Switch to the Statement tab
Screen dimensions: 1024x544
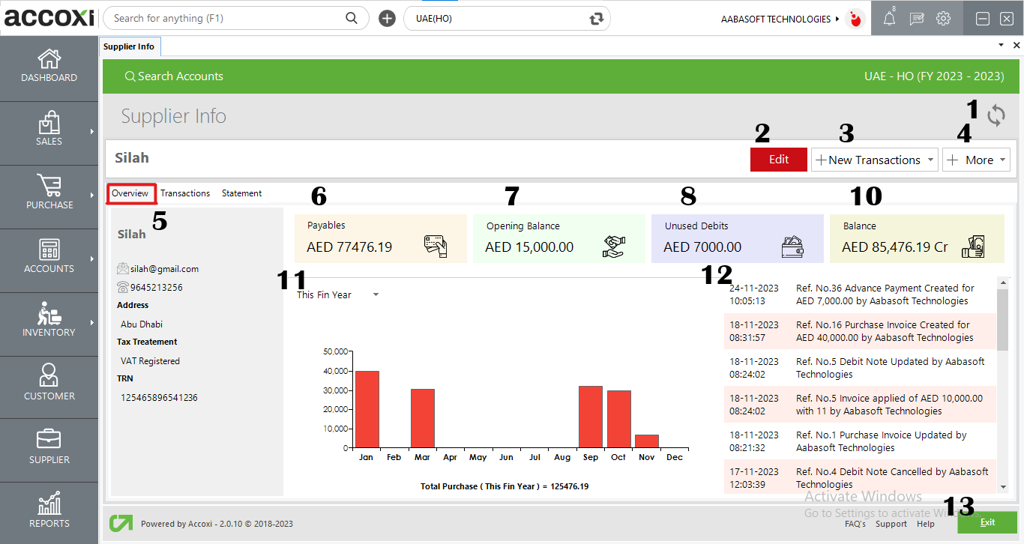click(x=241, y=193)
